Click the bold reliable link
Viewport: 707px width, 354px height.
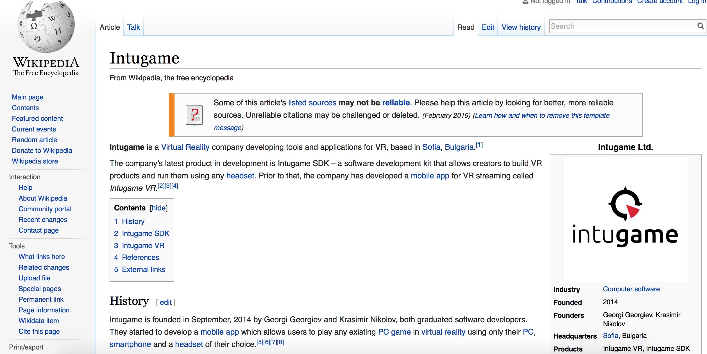396,103
